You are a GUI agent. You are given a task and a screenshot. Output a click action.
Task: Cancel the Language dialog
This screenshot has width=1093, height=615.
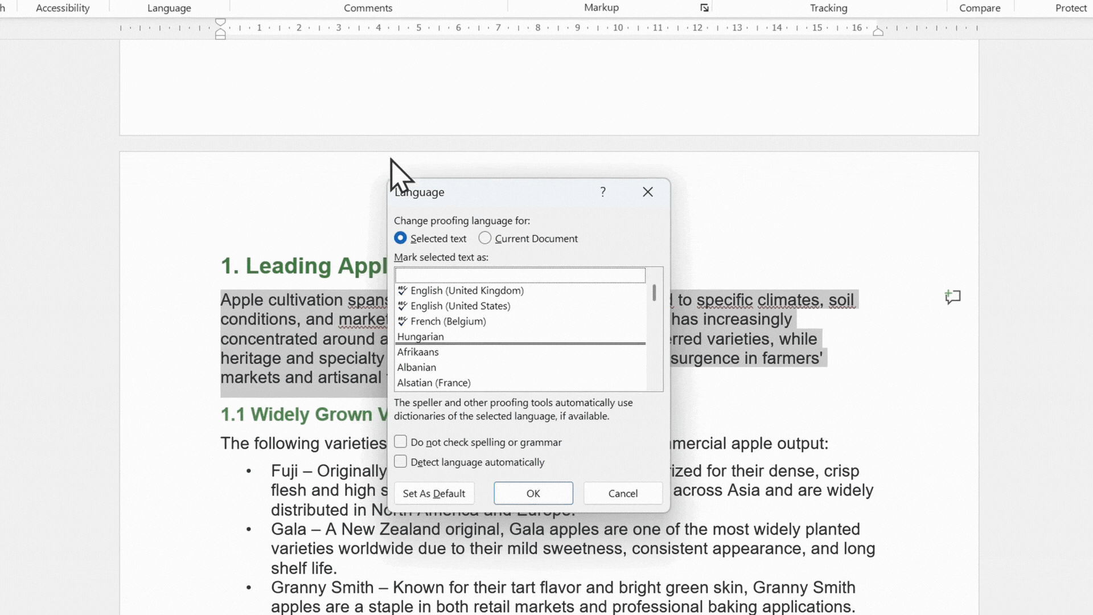[x=623, y=493]
